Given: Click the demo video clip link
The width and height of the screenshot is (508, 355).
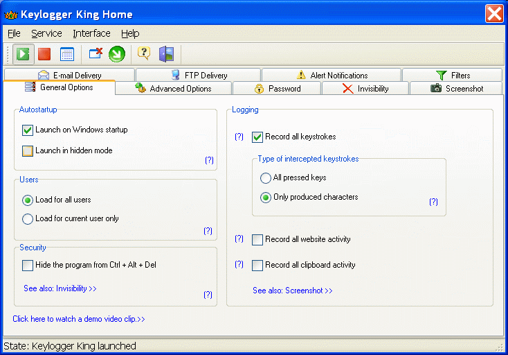Looking at the screenshot, I should [79, 319].
